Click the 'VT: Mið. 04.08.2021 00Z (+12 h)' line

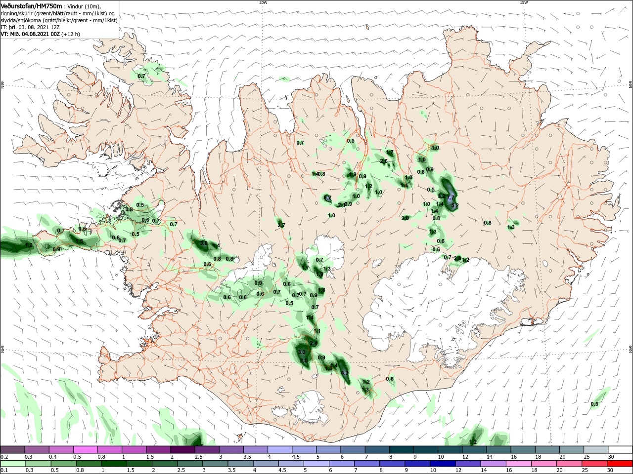(x=40, y=34)
